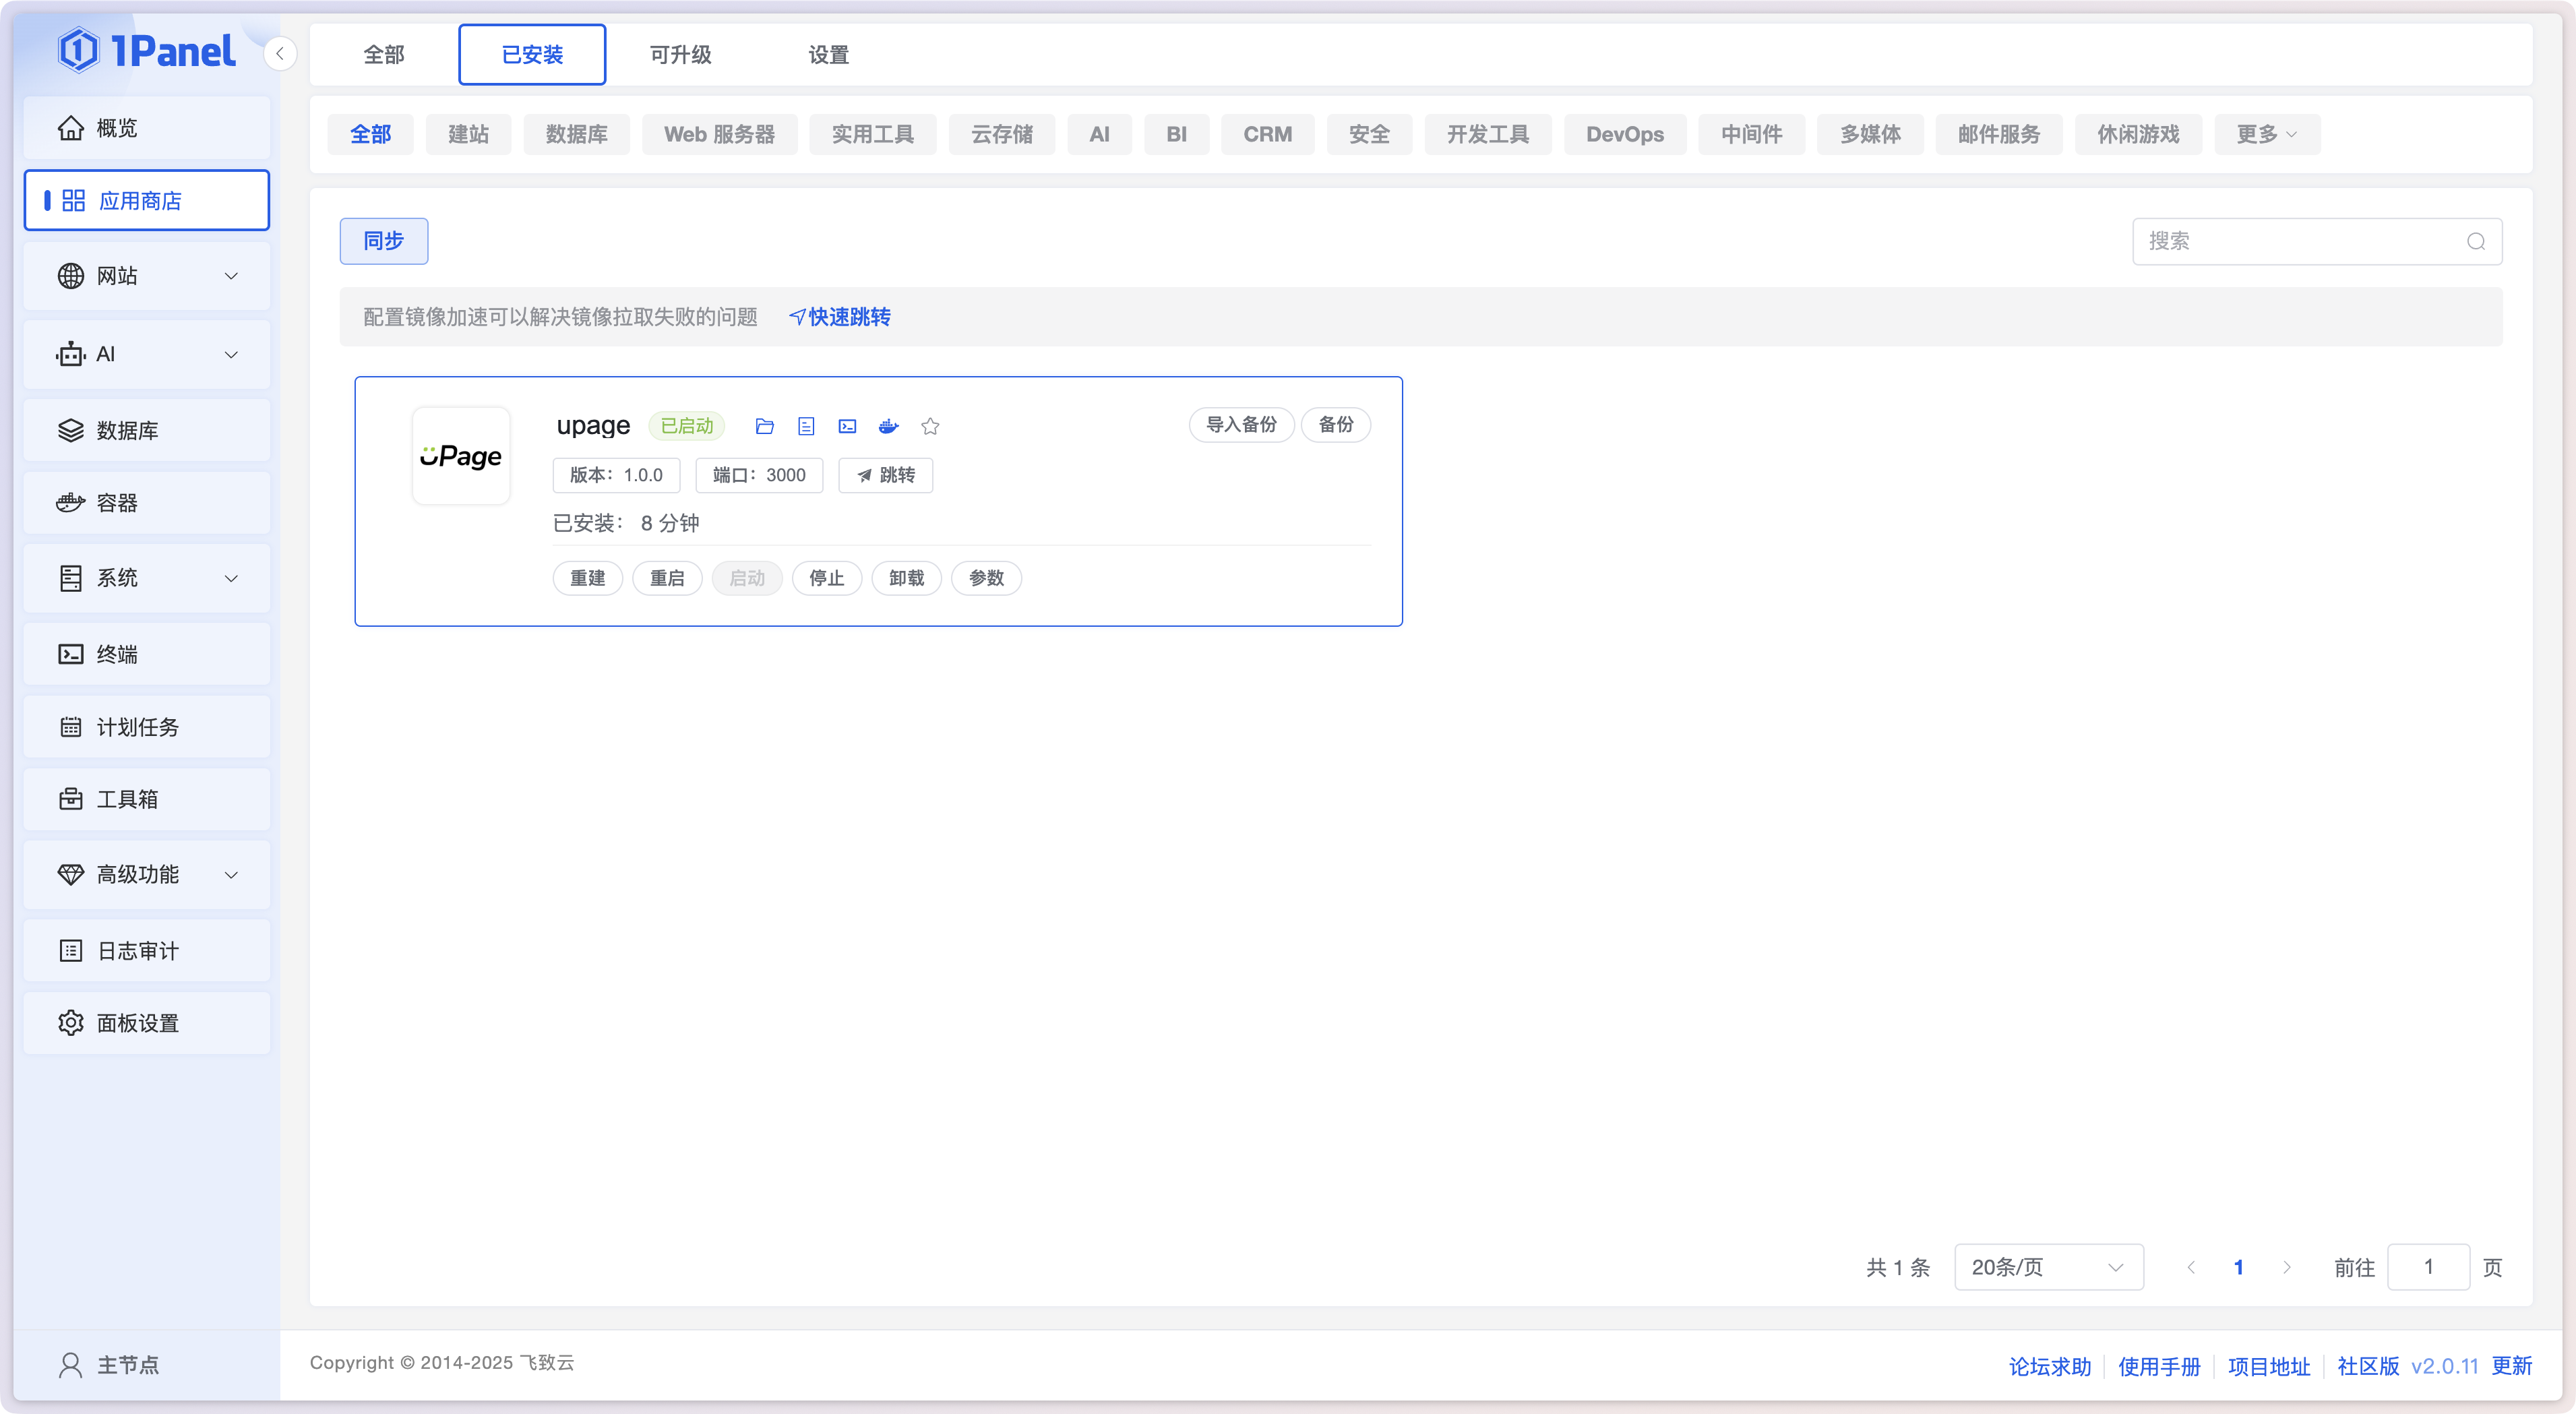Image resolution: width=2576 pixels, height=1414 pixels.
Task: Open the upage container terminal icon
Action: click(x=847, y=426)
